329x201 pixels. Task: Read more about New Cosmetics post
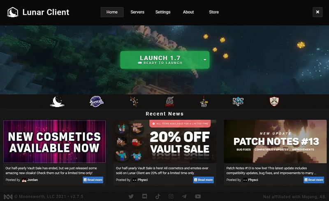tap(93, 180)
